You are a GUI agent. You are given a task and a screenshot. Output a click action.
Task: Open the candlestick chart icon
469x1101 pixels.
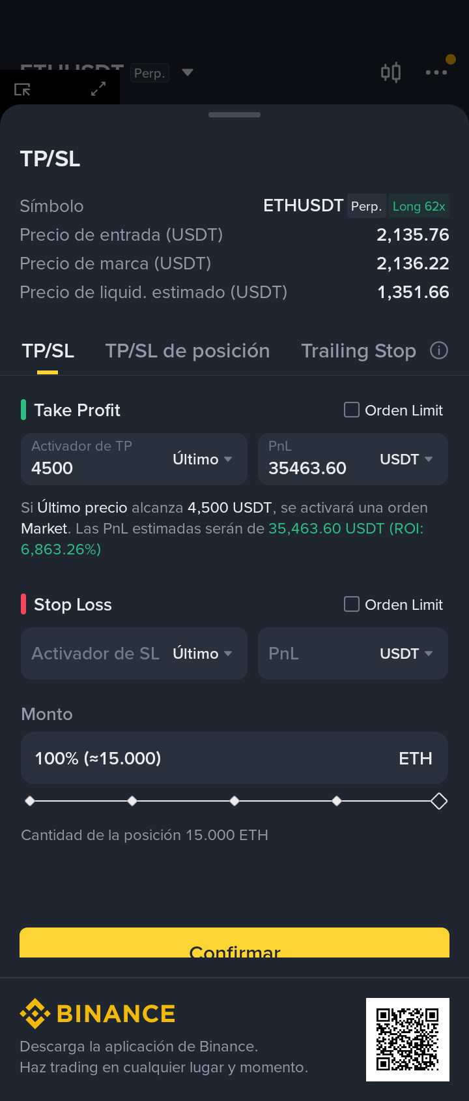click(x=391, y=72)
